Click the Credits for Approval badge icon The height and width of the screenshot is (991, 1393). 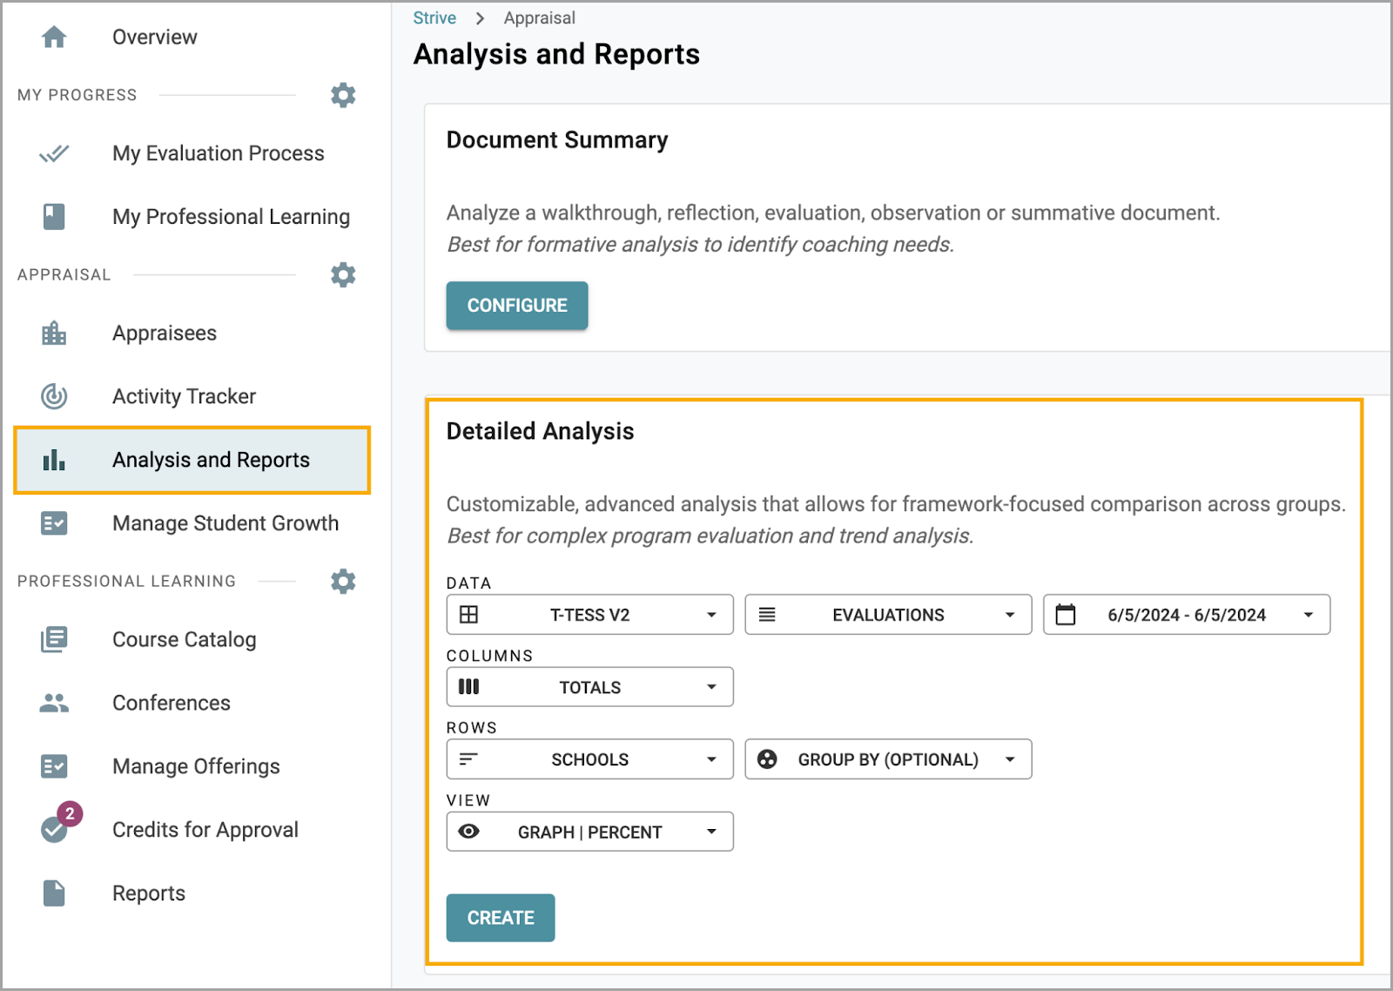point(59,823)
